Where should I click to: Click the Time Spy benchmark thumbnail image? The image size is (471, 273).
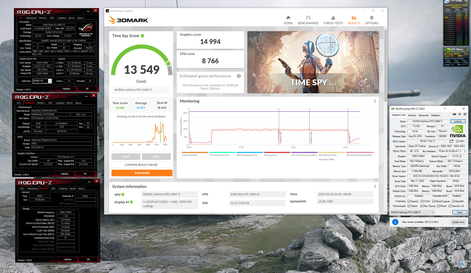point(313,62)
